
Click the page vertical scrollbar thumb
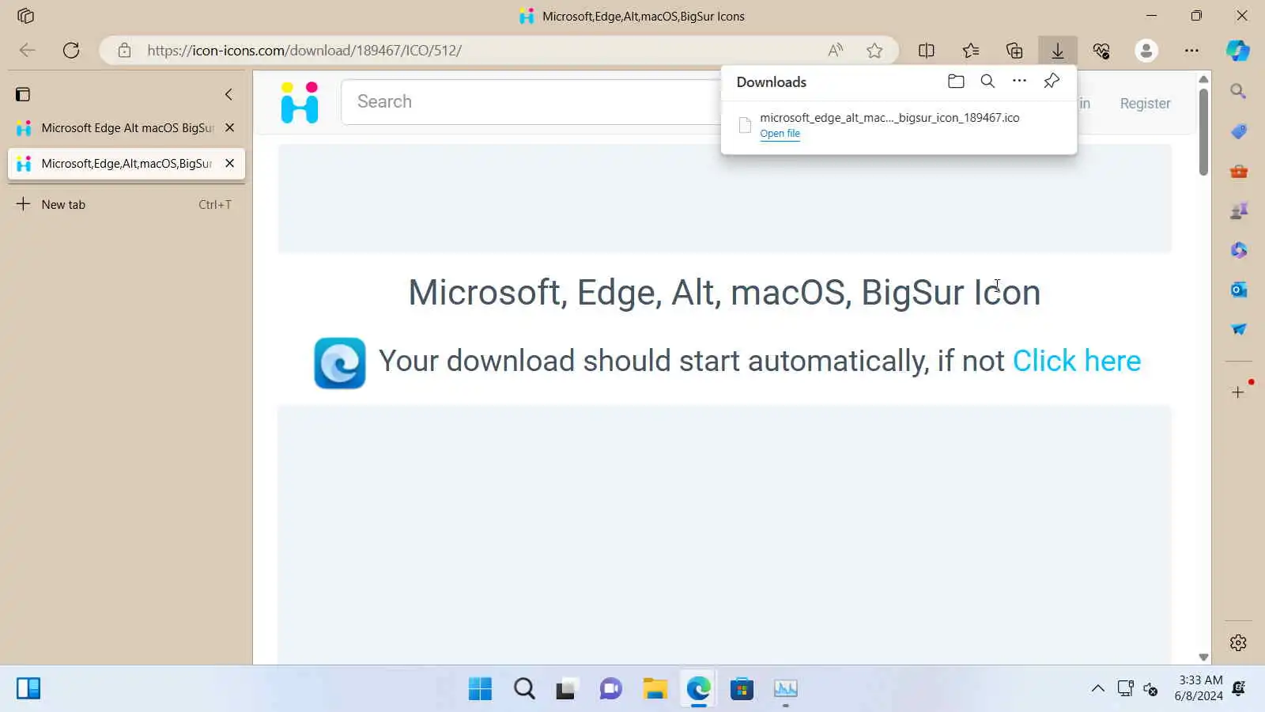point(1203,131)
